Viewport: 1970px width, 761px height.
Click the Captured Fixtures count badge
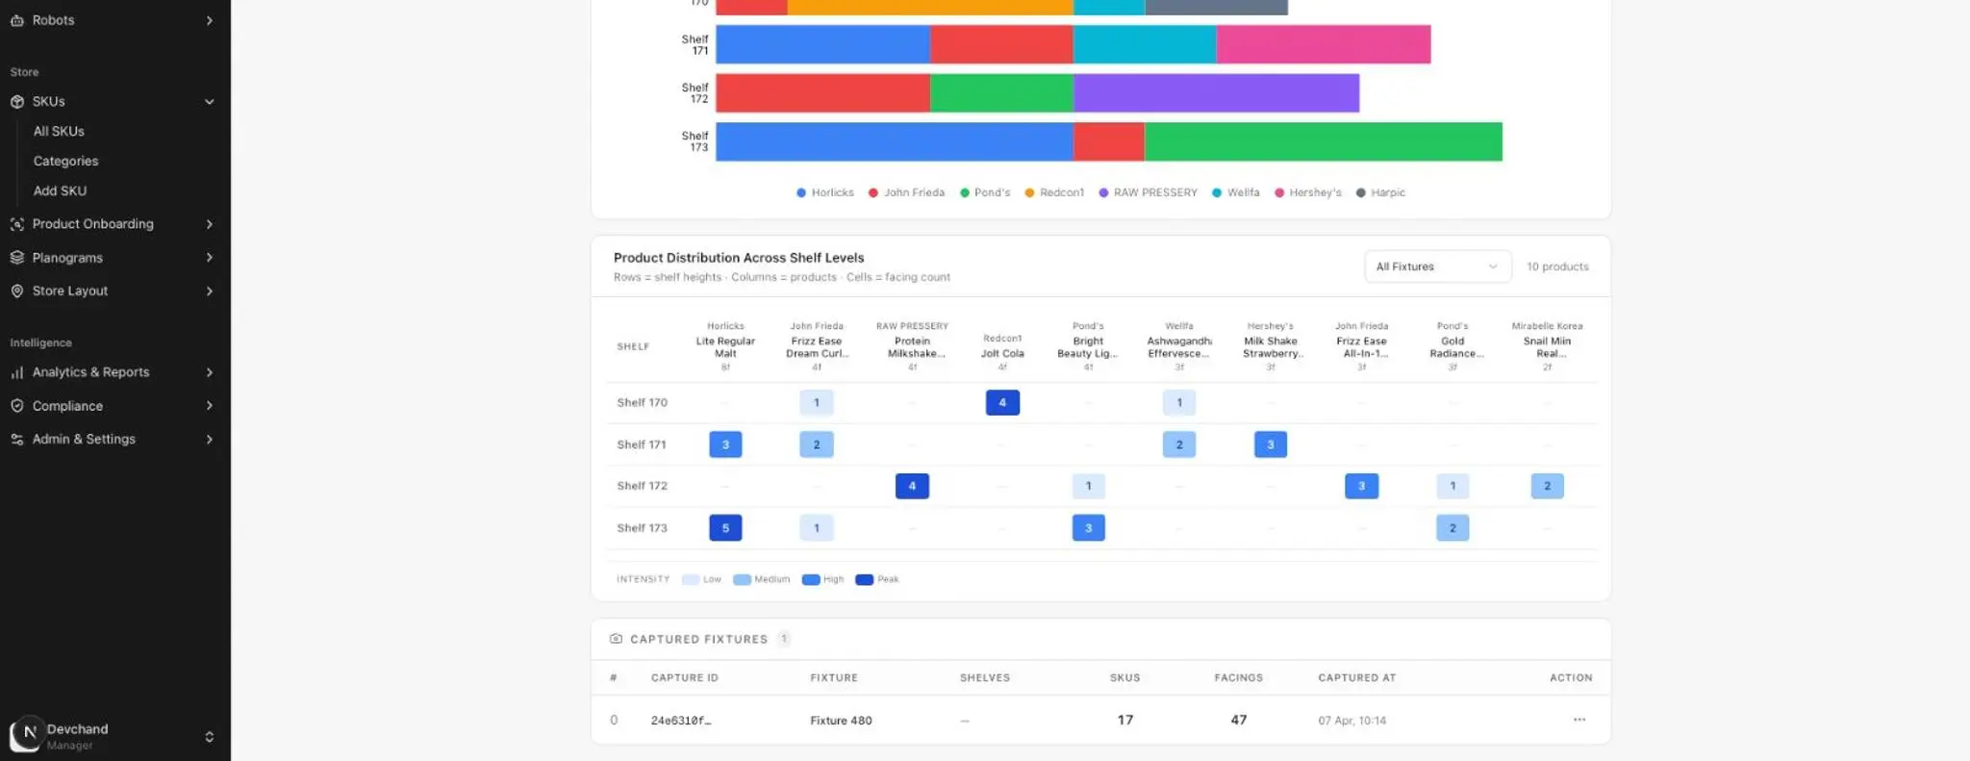pos(784,639)
